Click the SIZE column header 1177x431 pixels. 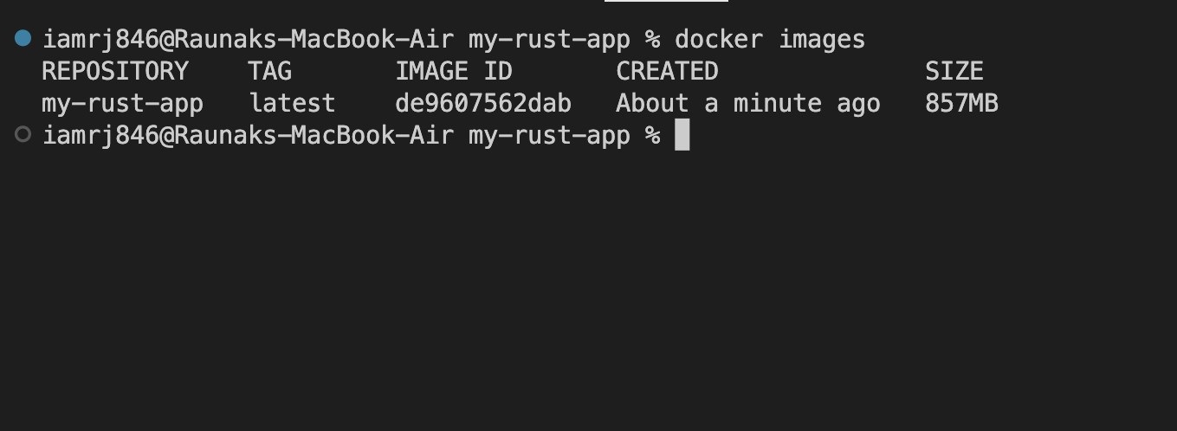pos(954,71)
